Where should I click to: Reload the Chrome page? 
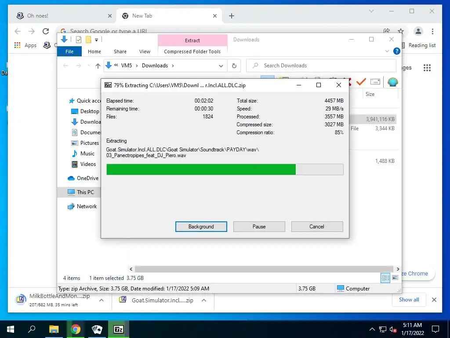pyautogui.click(x=46, y=31)
